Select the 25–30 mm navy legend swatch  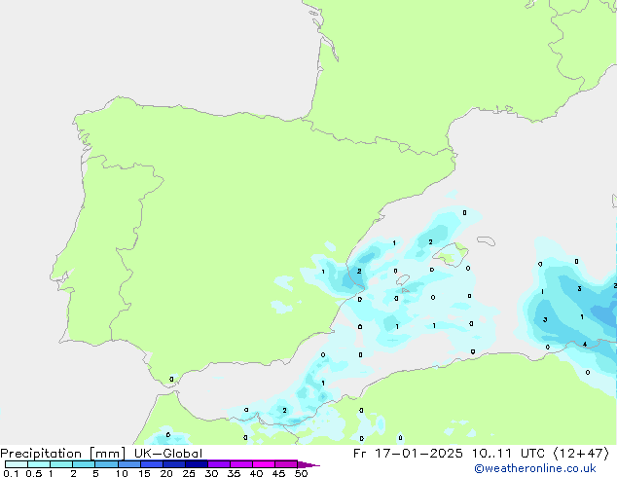click(x=197, y=464)
